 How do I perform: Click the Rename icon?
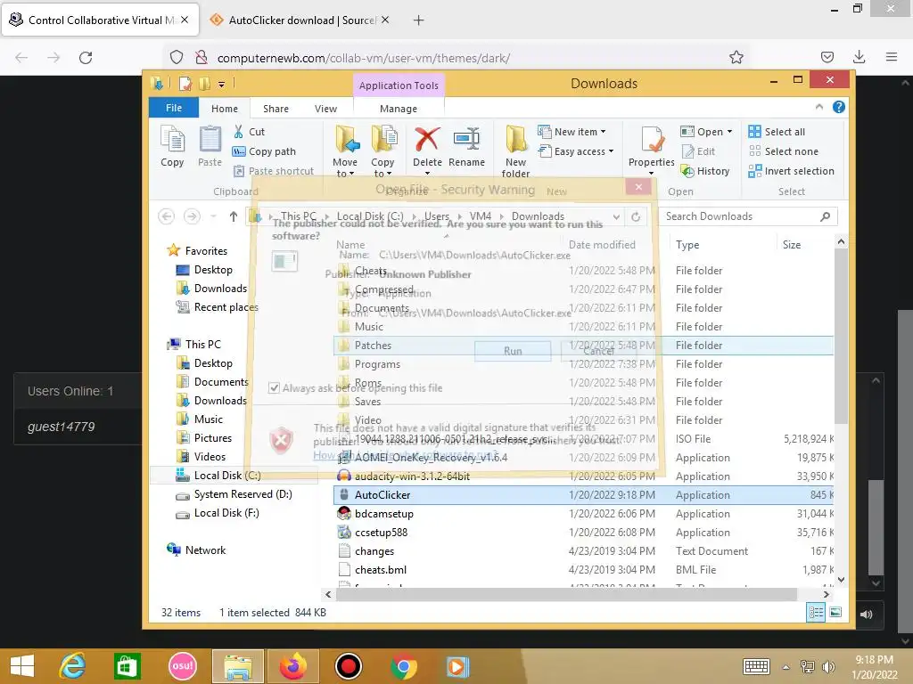click(x=466, y=140)
